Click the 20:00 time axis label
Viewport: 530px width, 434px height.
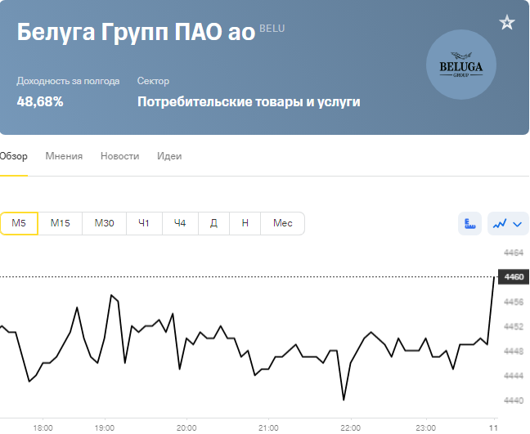(x=186, y=428)
